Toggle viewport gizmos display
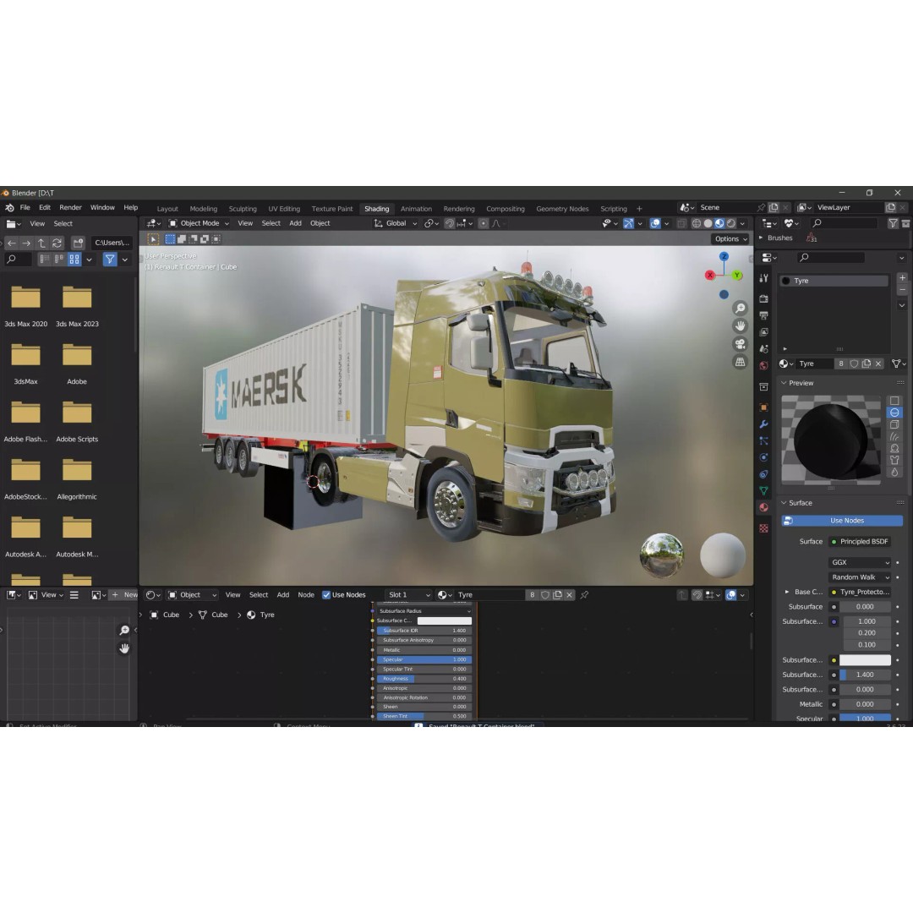913x913 pixels. (628, 223)
